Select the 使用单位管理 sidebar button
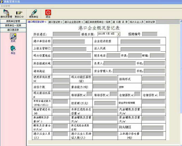The width and height of the screenshot is (182, 146). point(13,21)
